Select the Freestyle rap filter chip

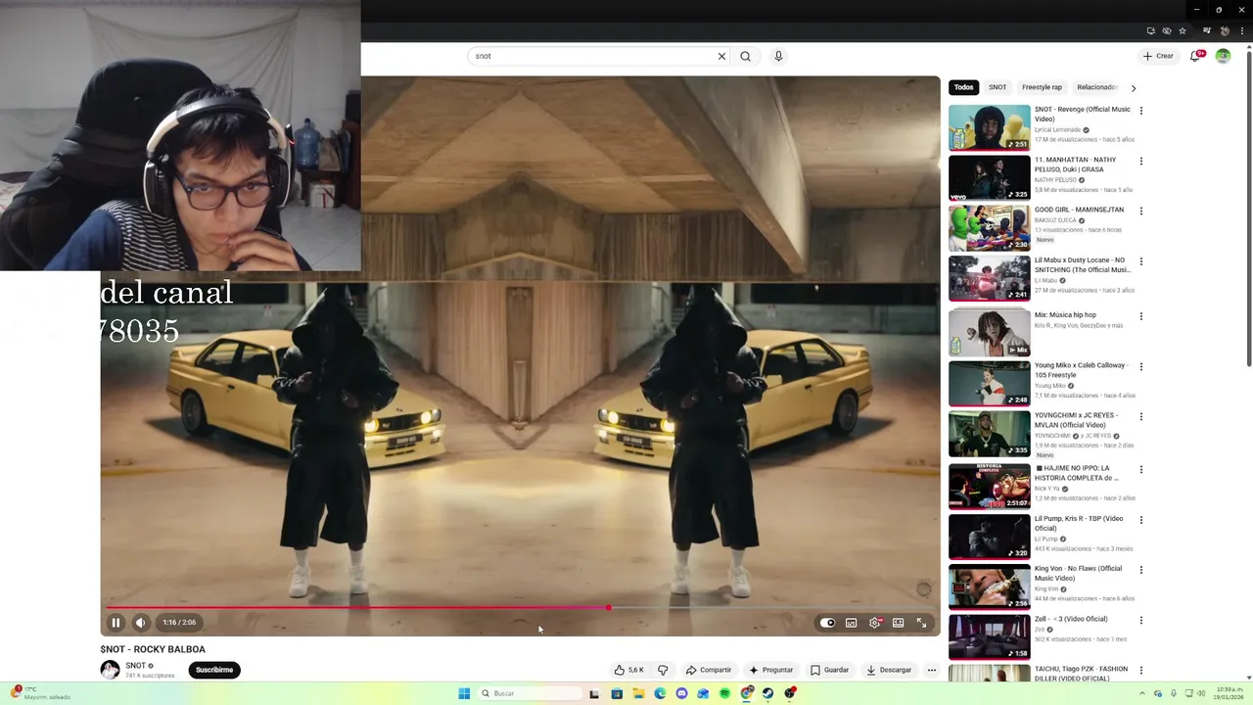click(x=1042, y=87)
